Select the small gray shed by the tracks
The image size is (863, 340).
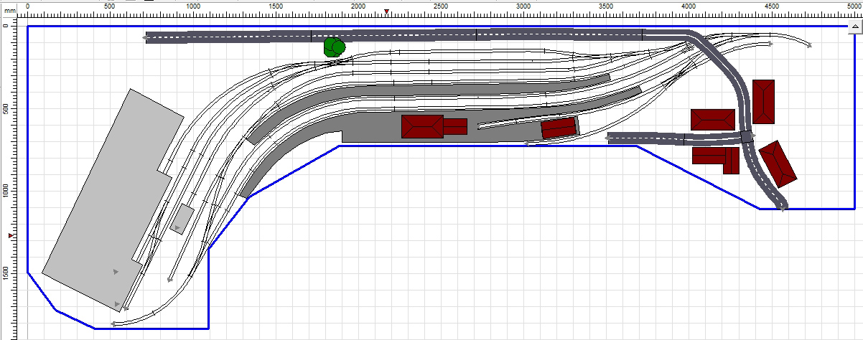[x=182, y=219]
